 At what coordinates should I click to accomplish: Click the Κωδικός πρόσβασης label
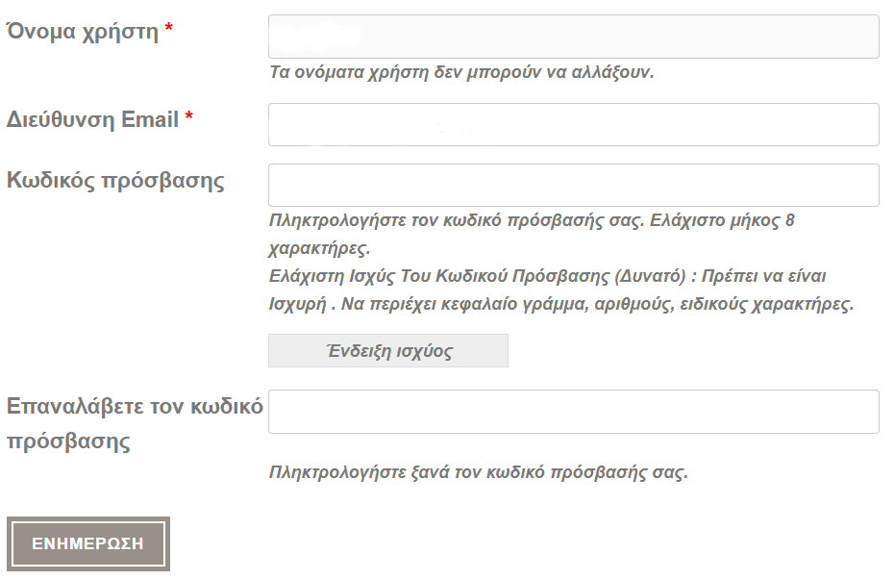(115, 181)
